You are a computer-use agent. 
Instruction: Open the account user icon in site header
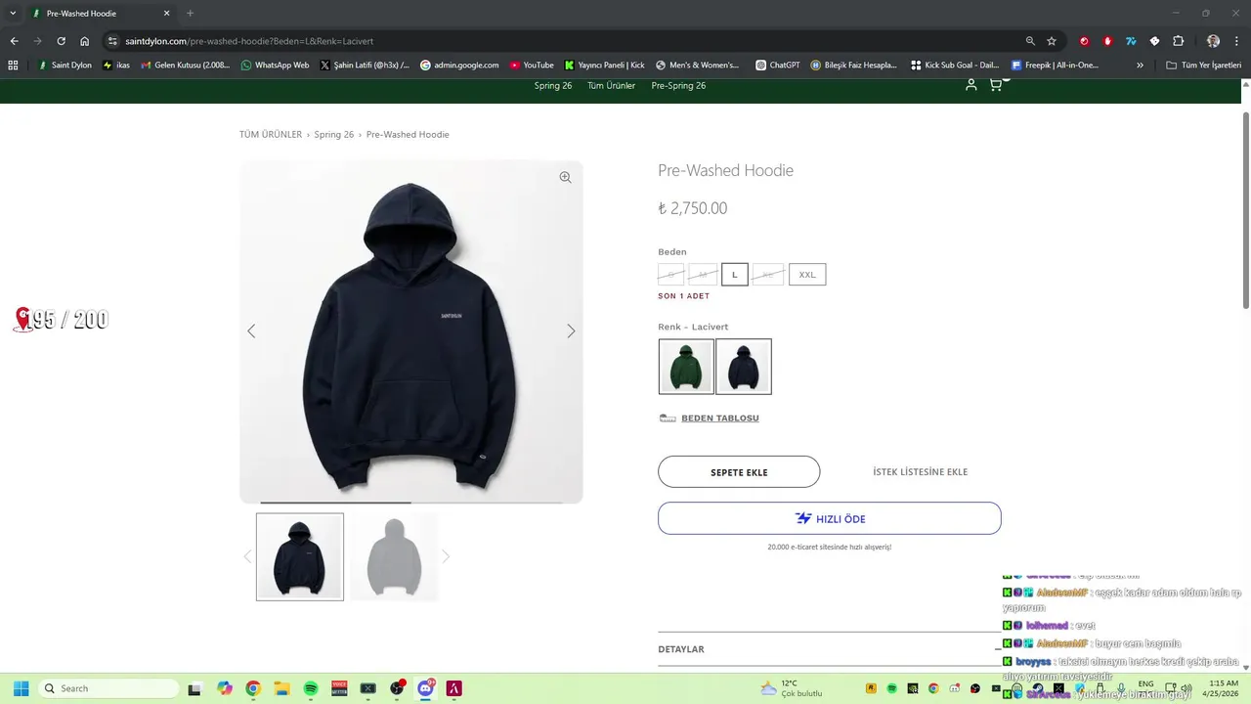971,85
